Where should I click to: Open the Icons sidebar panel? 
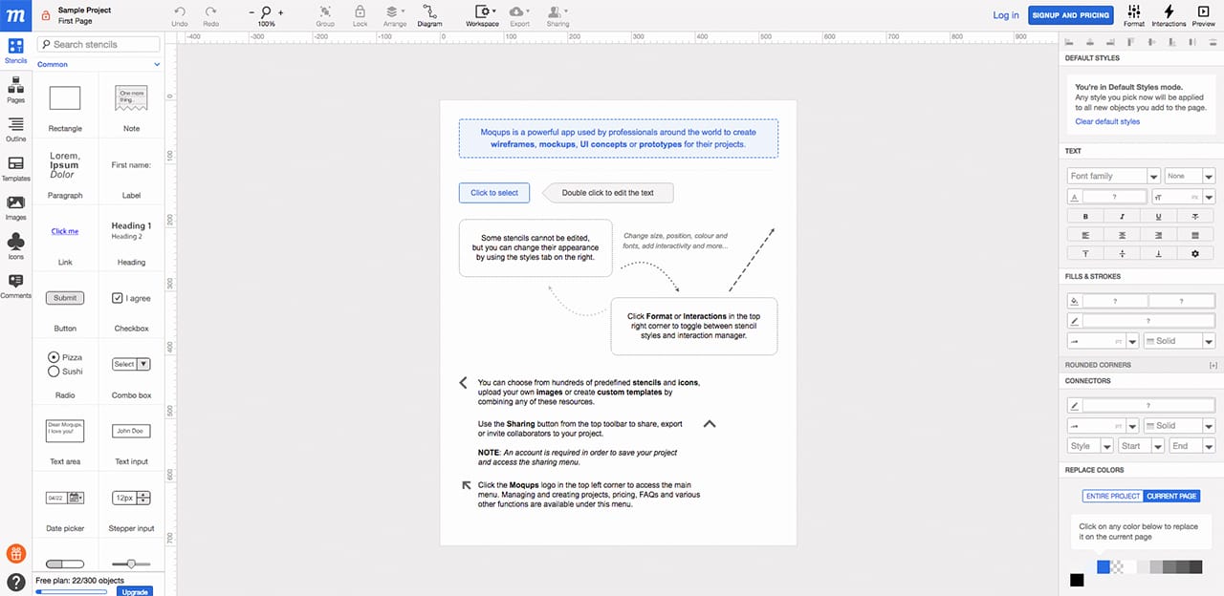[x=15, y=247]
